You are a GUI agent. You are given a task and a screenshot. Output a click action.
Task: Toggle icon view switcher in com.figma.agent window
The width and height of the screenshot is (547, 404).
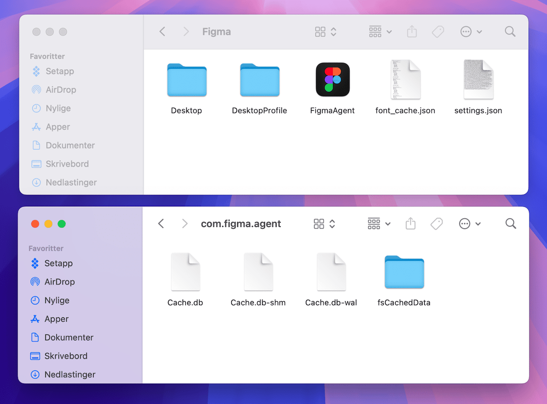[x=325, y=224]
